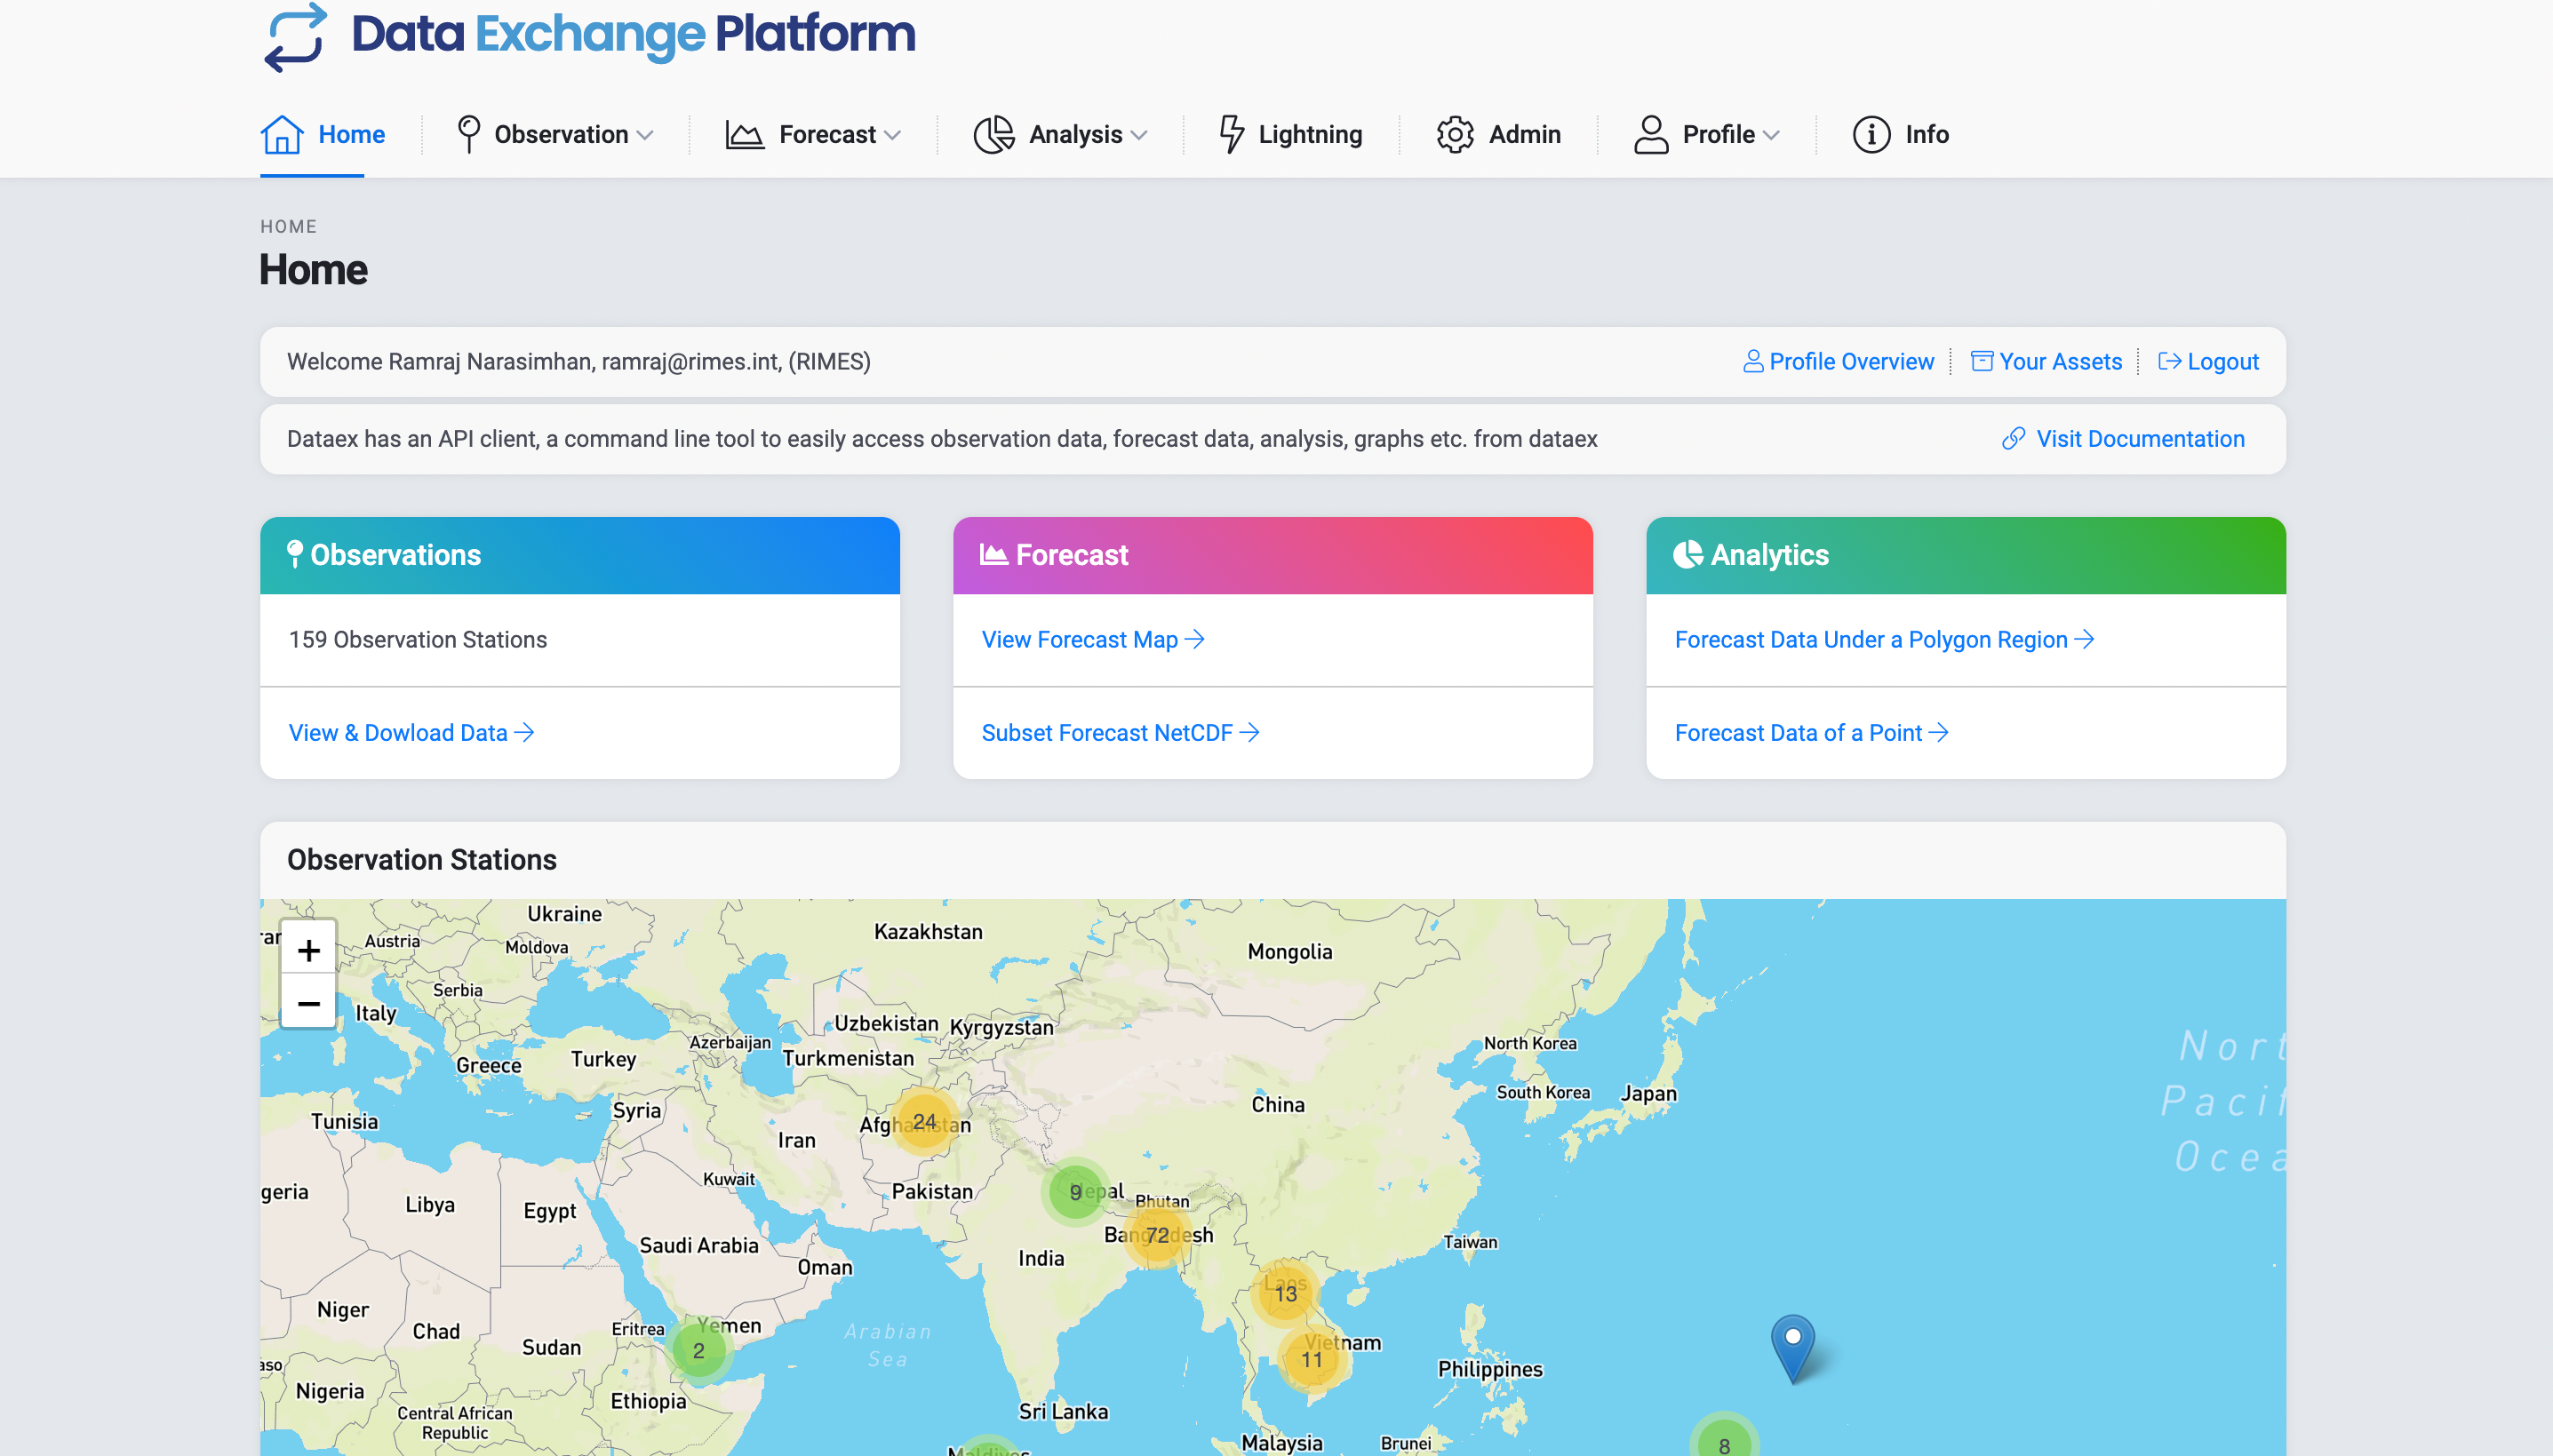Open Forecast Data Under a Polygon Region
The height and width of the screenshot is (1456, 2553).
pos(1884,640)
